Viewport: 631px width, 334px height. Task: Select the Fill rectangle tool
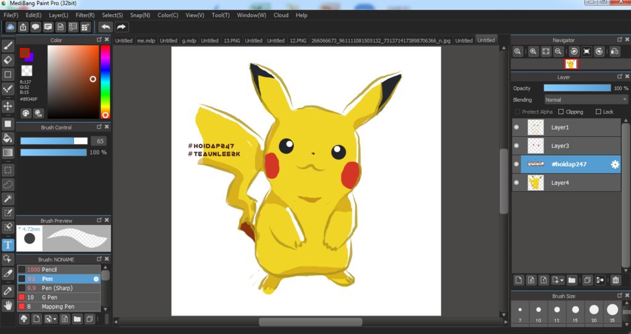7,124
